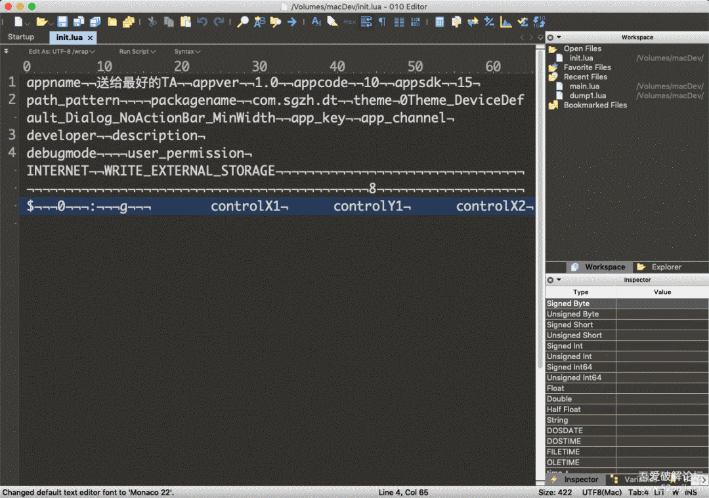Open main.lua from Recent Files

584,86
